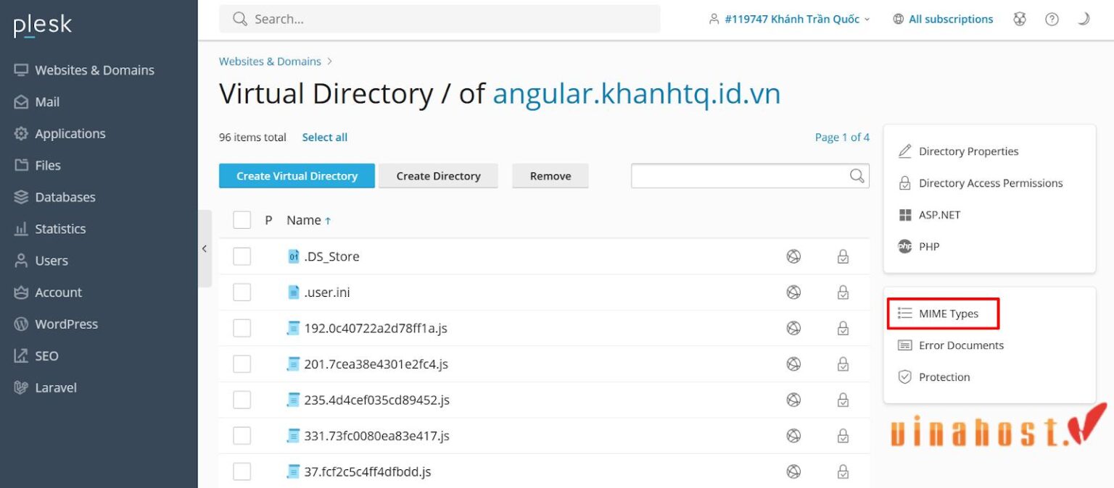Click the Plesk logo
Viewport: 1114px width, 488px height.
point(43,26)
